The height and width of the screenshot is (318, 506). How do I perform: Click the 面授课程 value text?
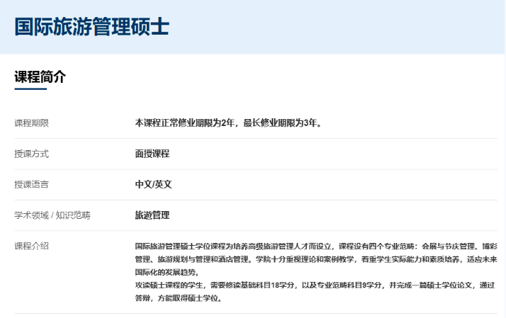(x=152, y=154)
